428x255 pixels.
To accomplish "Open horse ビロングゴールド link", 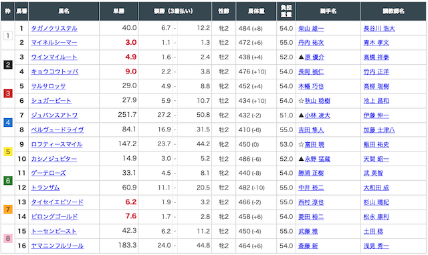I will [54, 216].
